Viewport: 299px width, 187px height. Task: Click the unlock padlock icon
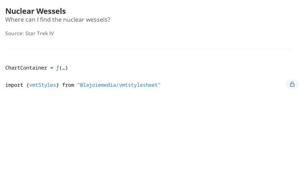292,85
